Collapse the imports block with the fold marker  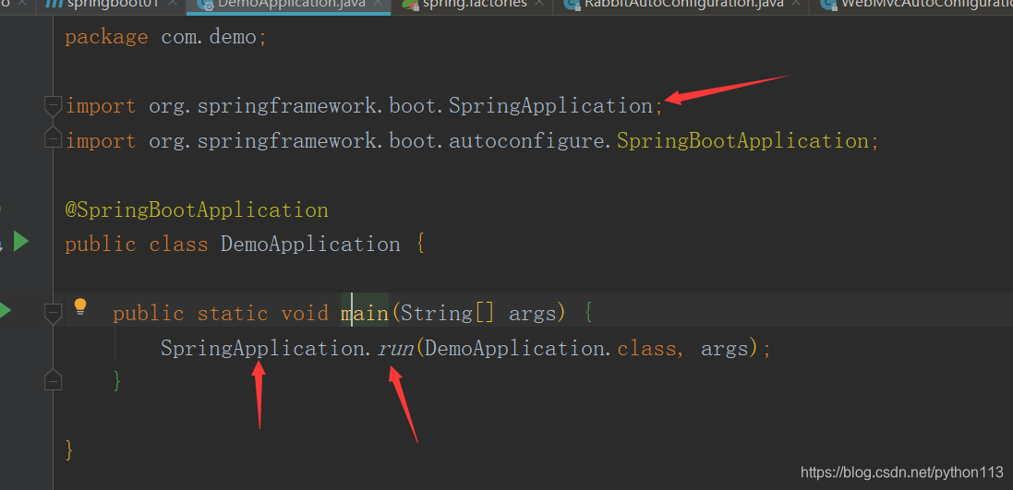click(53, 106)
